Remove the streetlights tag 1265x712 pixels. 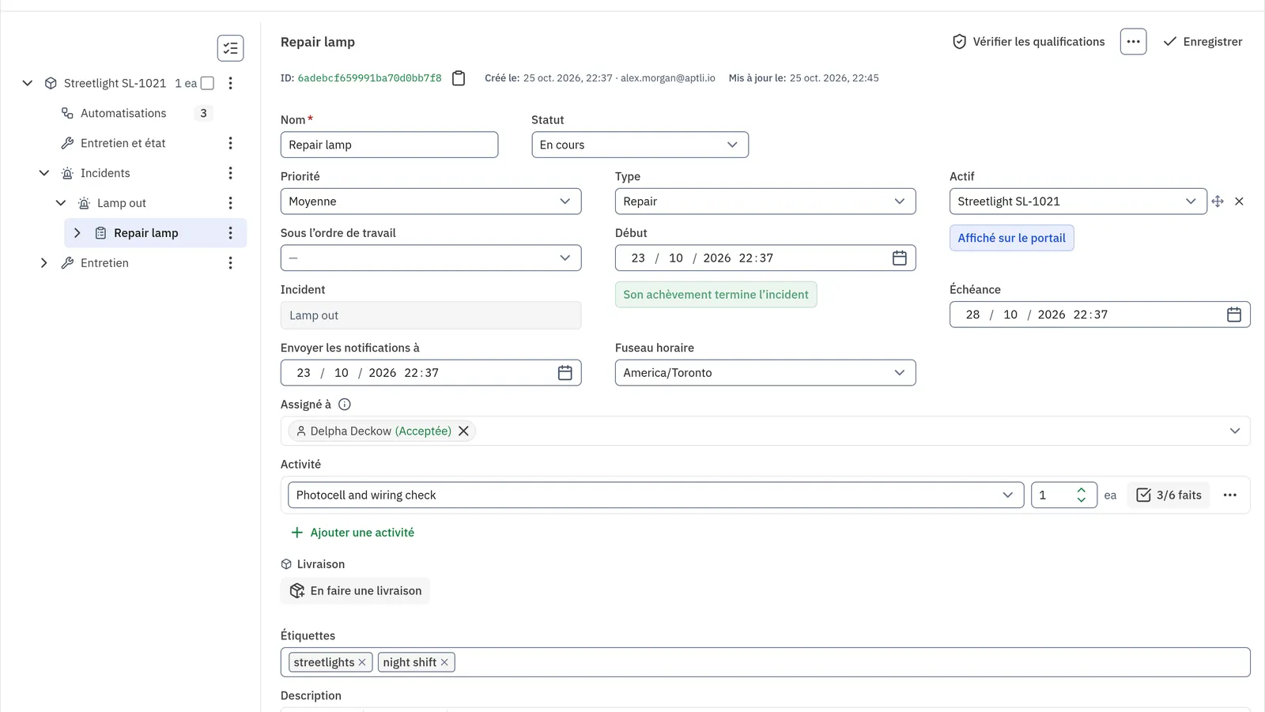tap(362, 662)
